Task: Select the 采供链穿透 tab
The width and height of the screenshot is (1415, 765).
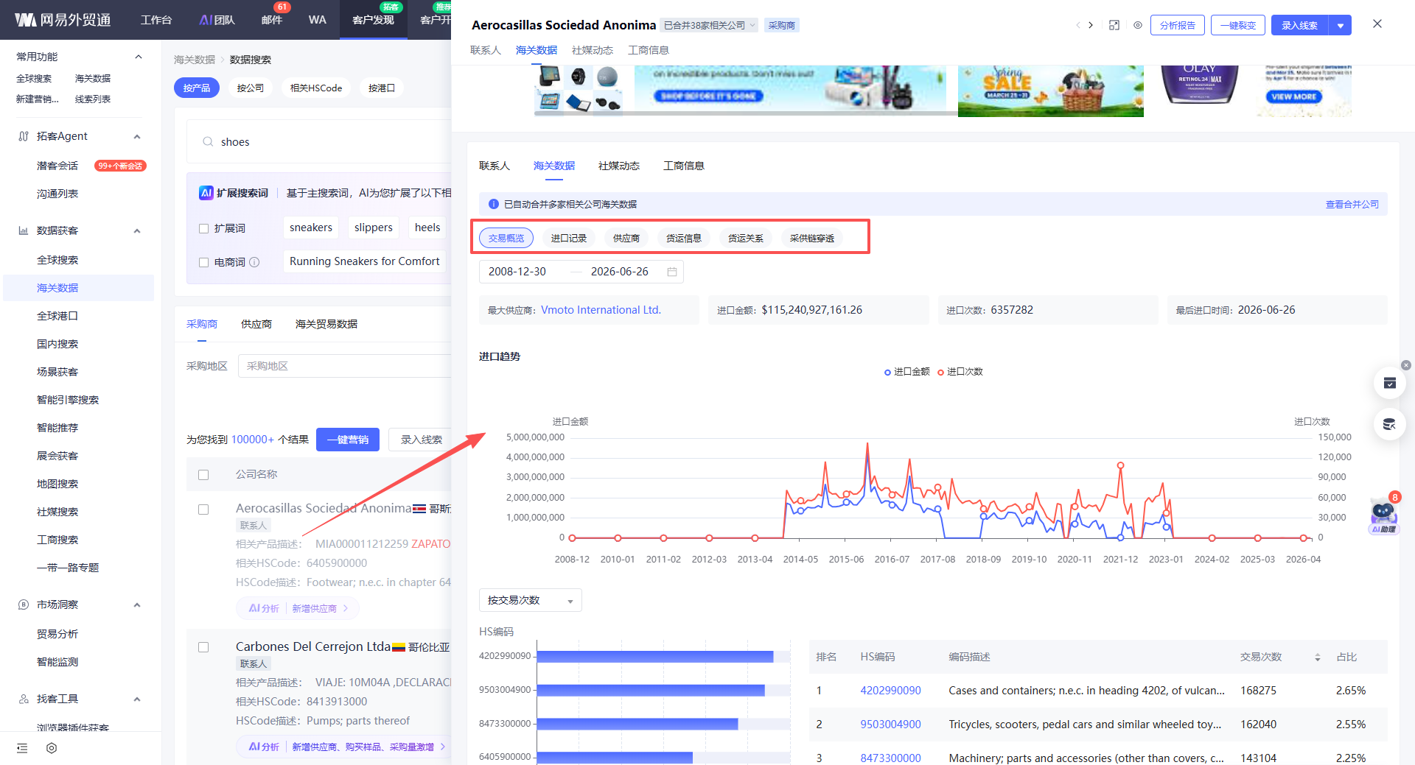Action: (x=812, y=238)
